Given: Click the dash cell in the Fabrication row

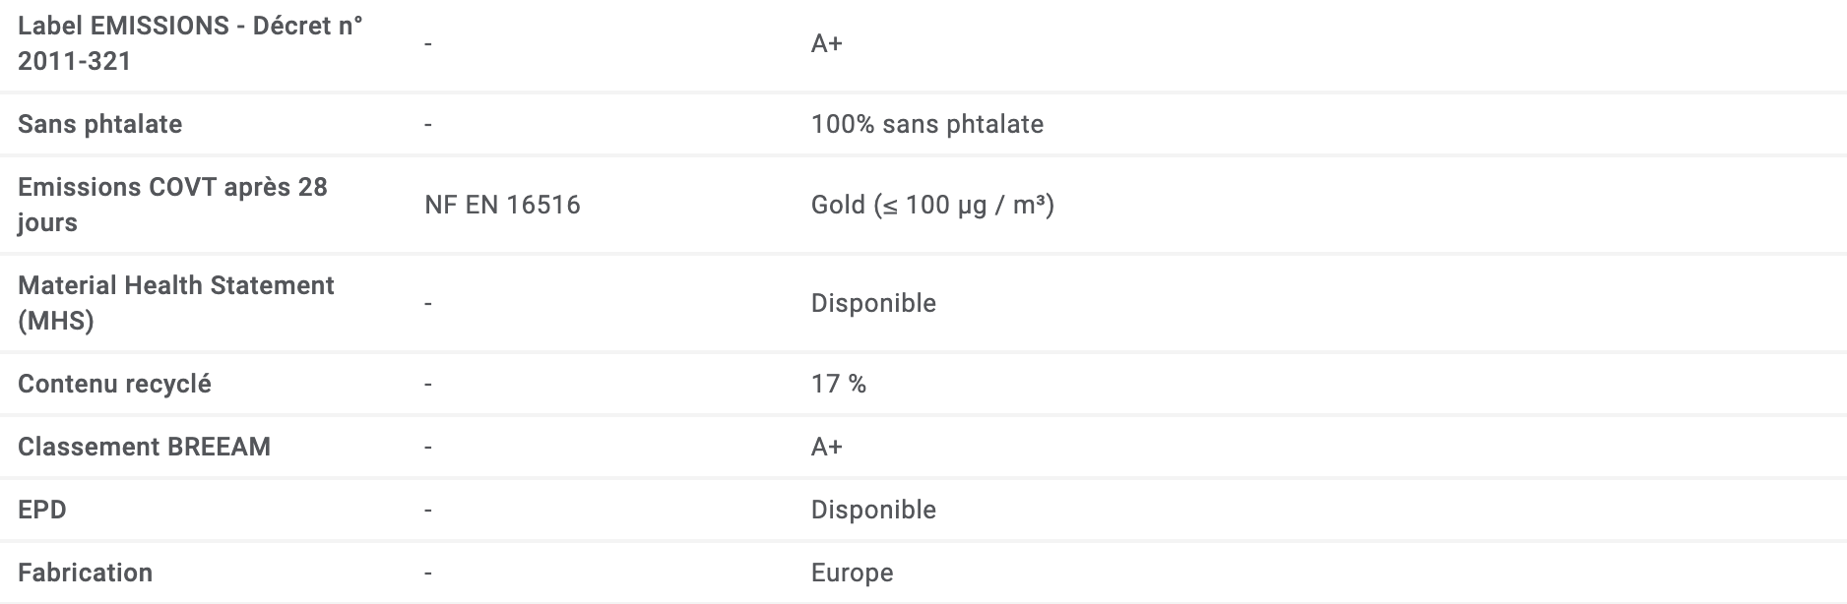Looking at the screenshot, I should 428,573.
